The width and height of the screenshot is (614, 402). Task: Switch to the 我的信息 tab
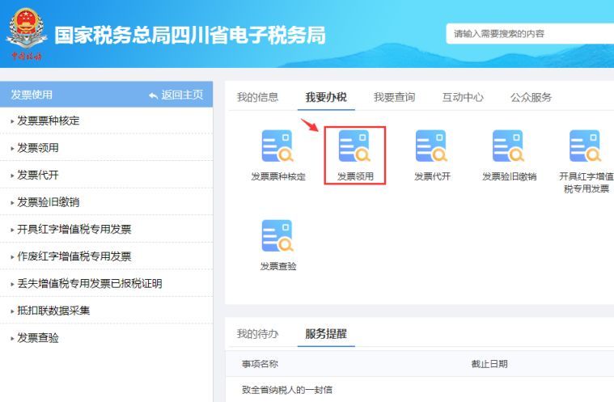257,97
